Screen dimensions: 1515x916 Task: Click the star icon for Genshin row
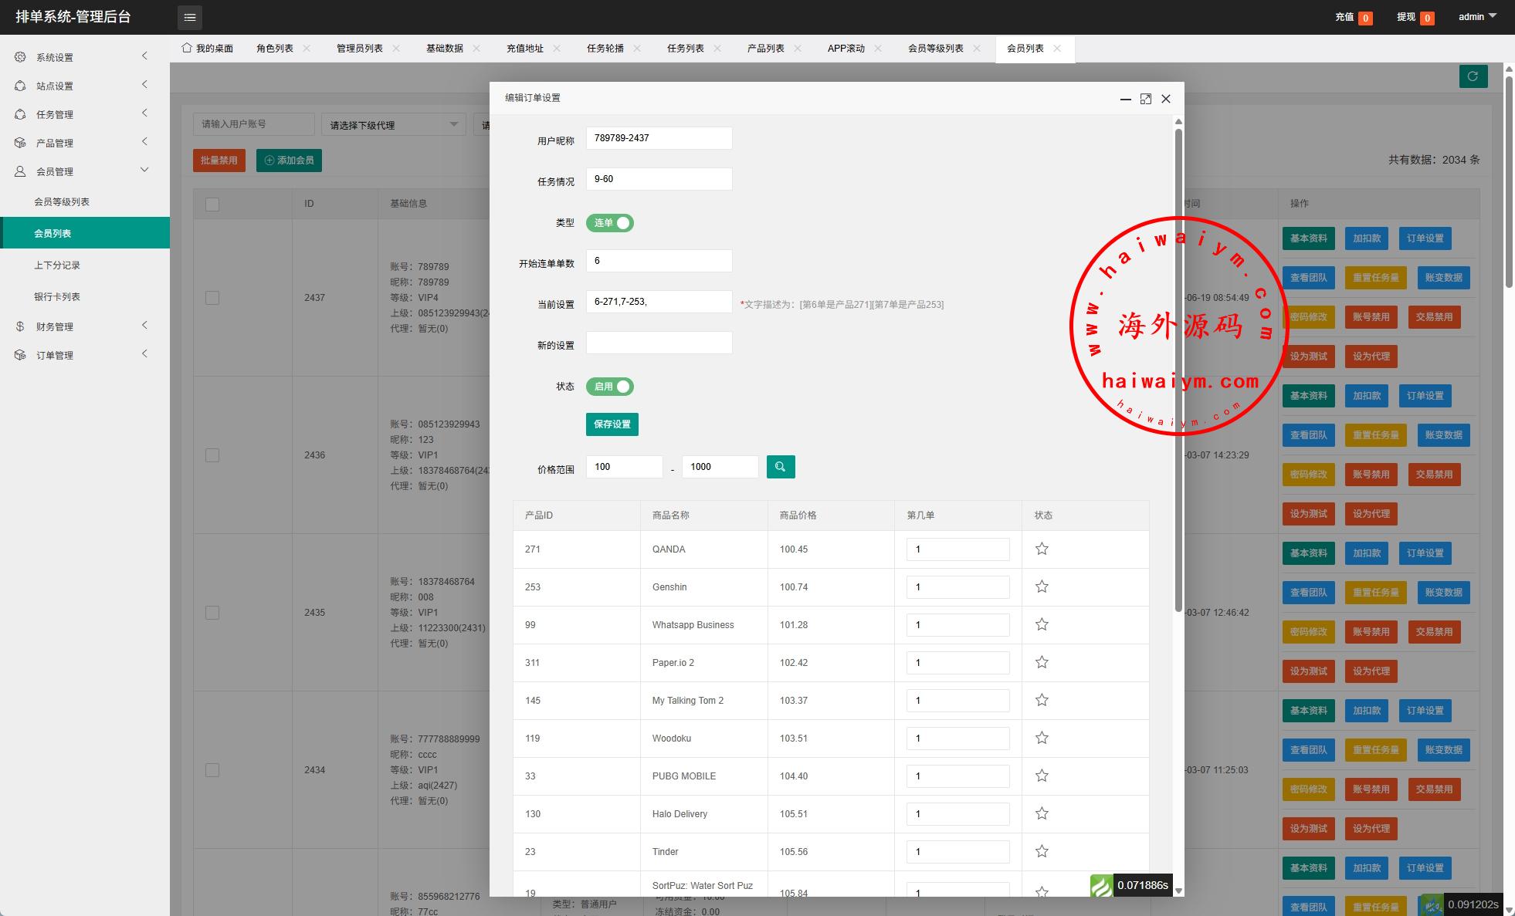point(1042,587)
